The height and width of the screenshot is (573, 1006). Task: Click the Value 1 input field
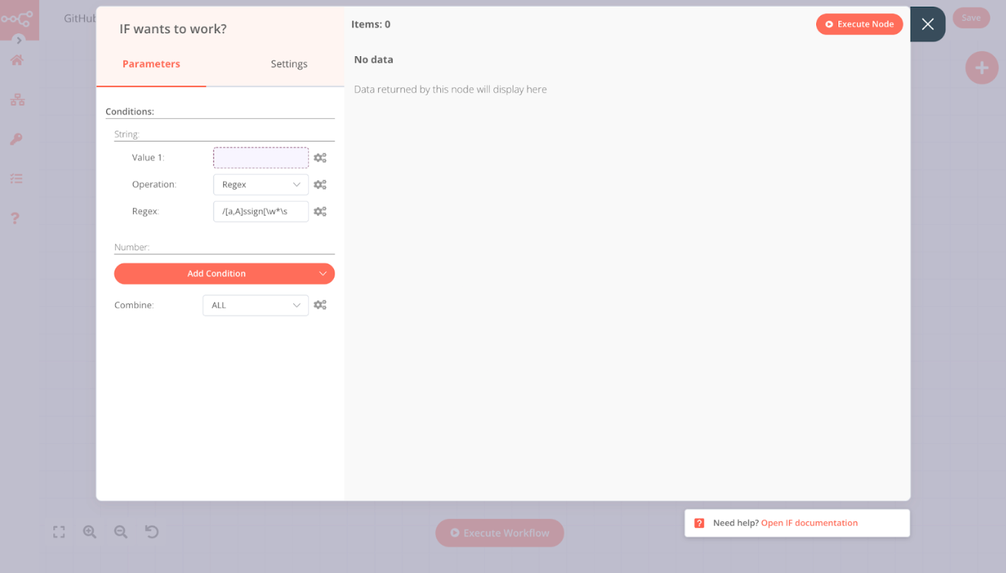pos(260,157)
